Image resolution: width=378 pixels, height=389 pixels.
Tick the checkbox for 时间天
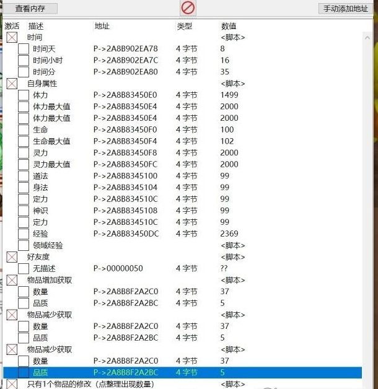(x=24, y=49)
